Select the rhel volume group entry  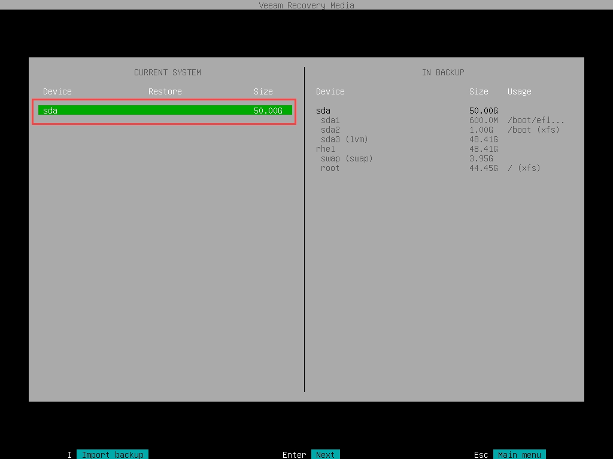(x=326, y=149)
